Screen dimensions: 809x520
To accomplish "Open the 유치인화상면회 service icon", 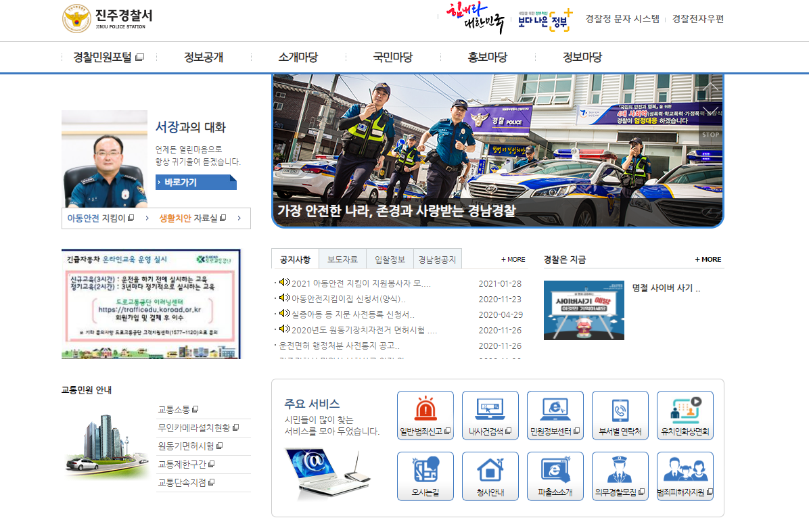I will 685,415.
